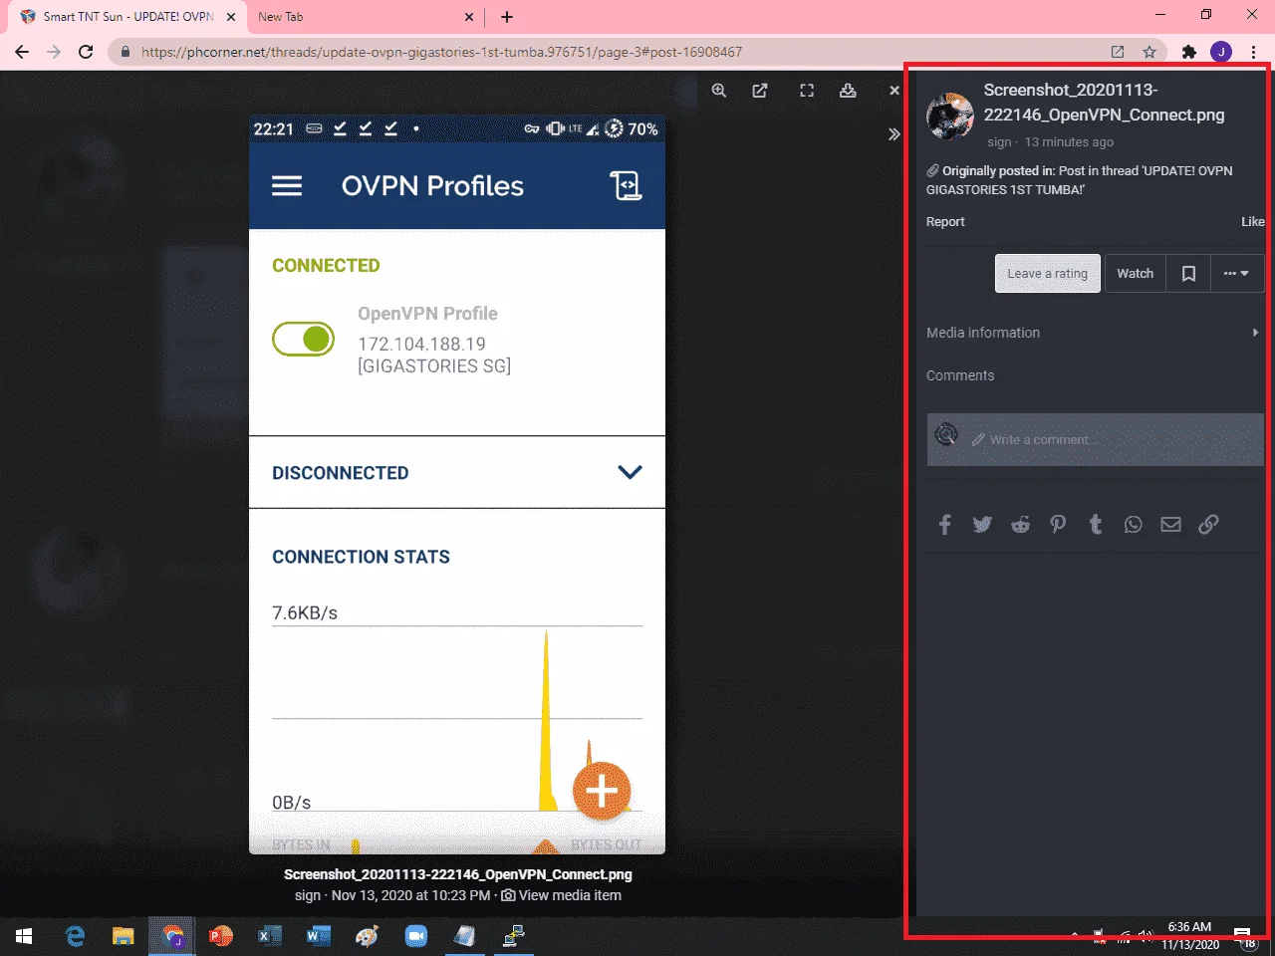Screen dimensions: 1275x956
Task: Close the New Tab tab
Action: (469, 17)
